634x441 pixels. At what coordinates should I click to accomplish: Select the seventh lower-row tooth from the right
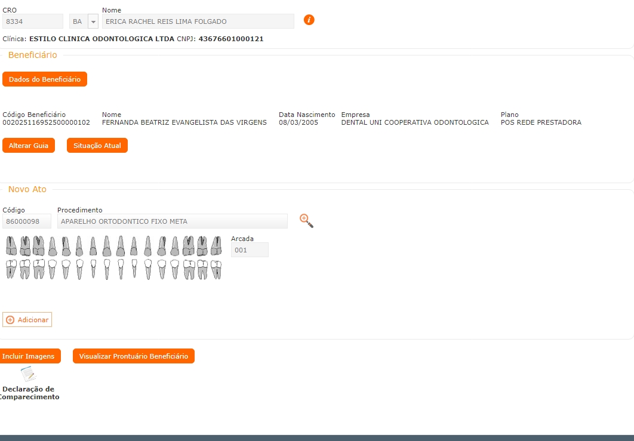coord(134,269)
